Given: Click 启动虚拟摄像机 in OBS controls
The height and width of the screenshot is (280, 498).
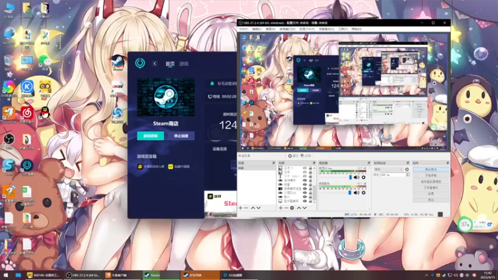Looking at the screenshot, I should pyautogui.click(x=431, y=182).
